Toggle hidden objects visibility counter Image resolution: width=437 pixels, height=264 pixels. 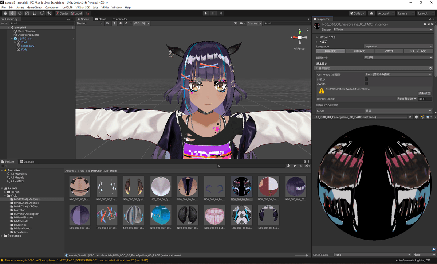137,23
